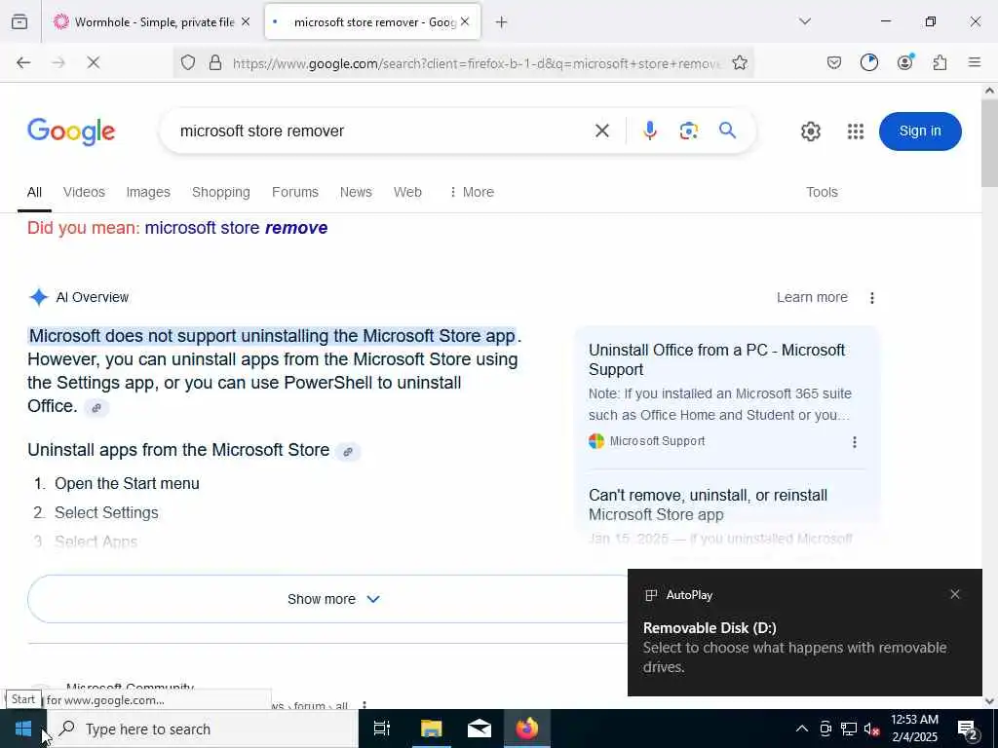Close the microsoft store remover tab
The image size is (998, 748).
[465, 21]
